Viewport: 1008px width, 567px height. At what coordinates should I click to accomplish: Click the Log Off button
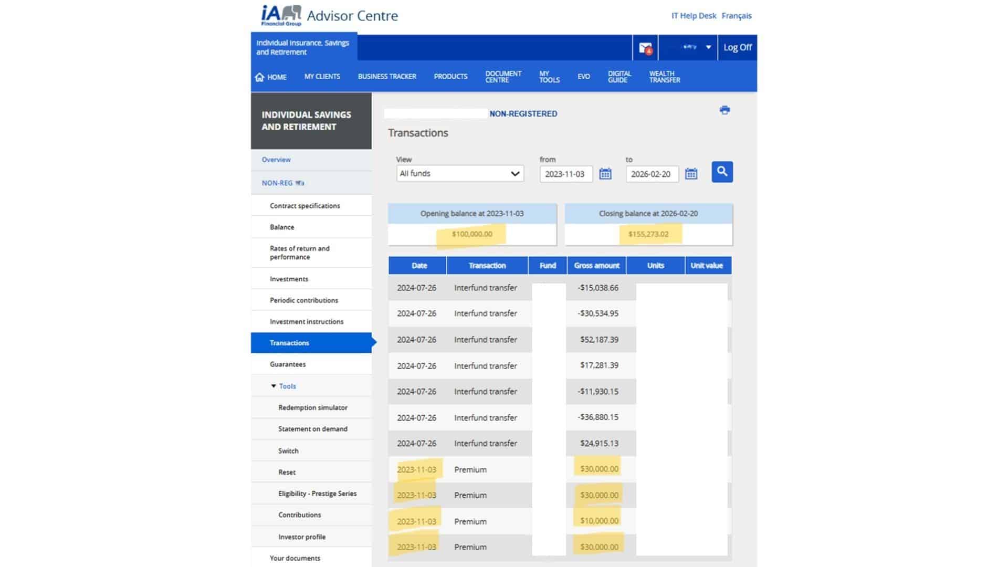click(737, 47)
